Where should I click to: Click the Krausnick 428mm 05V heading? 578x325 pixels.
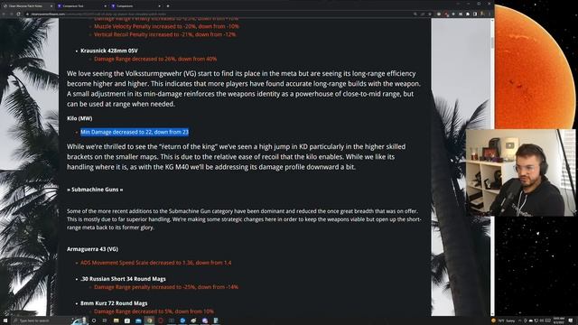[109, 51]
